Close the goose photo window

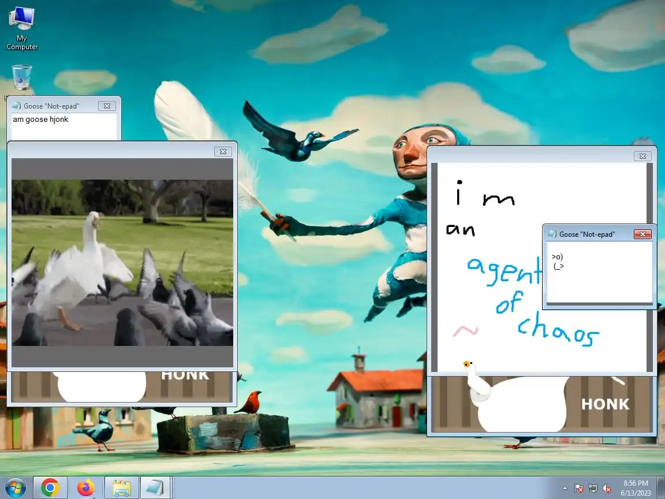point(223,151)
